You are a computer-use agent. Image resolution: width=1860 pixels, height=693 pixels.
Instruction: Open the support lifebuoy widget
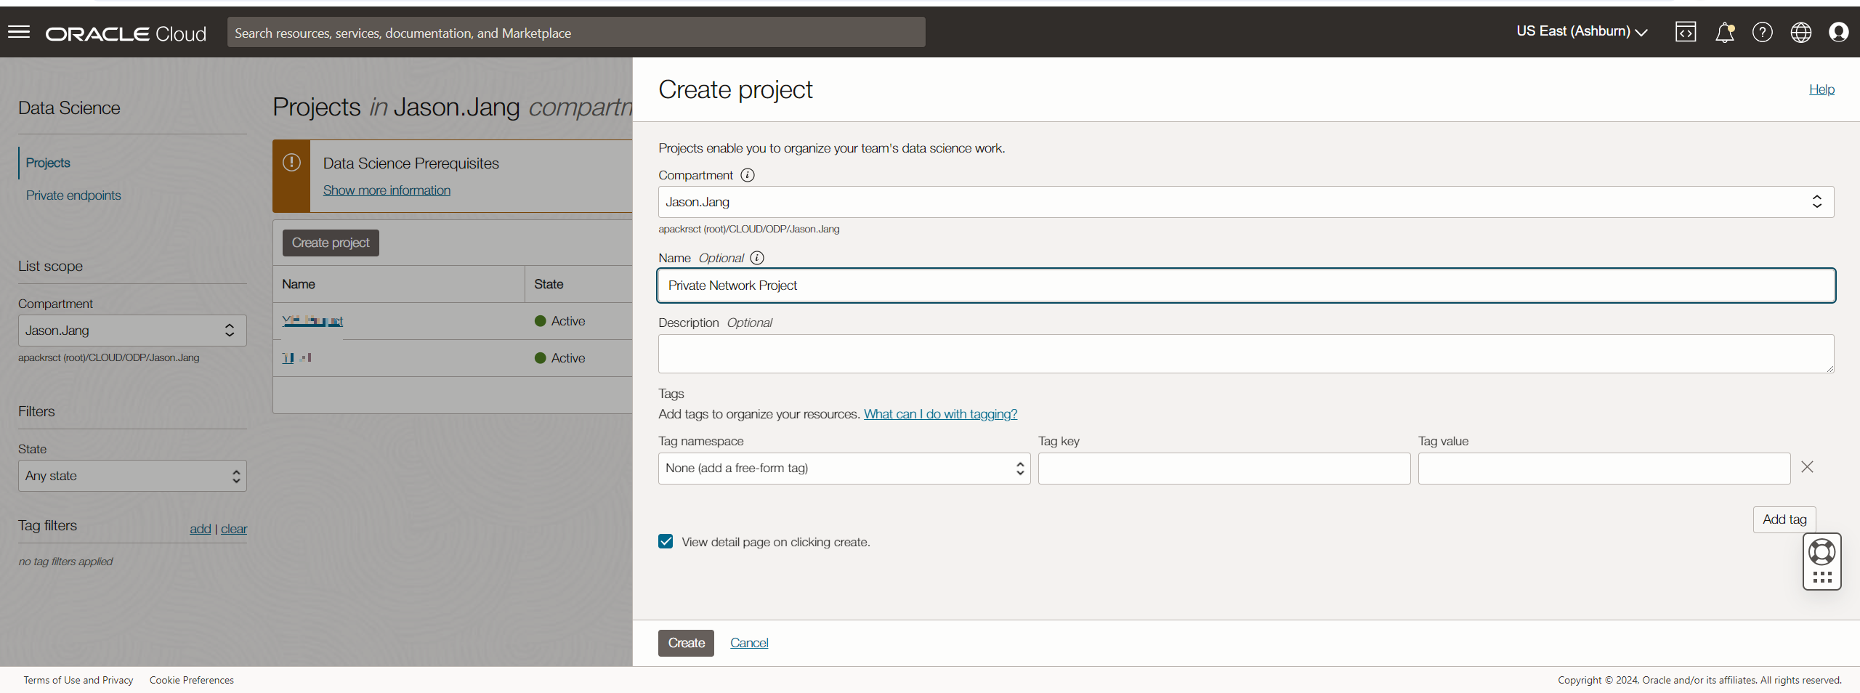click(x=1822, y=552)
